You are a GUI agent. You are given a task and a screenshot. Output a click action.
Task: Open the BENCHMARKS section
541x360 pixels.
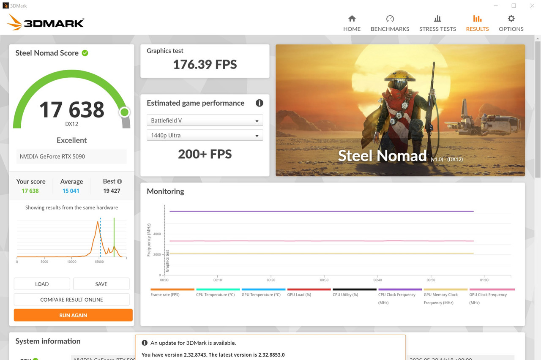click(390, 23)
